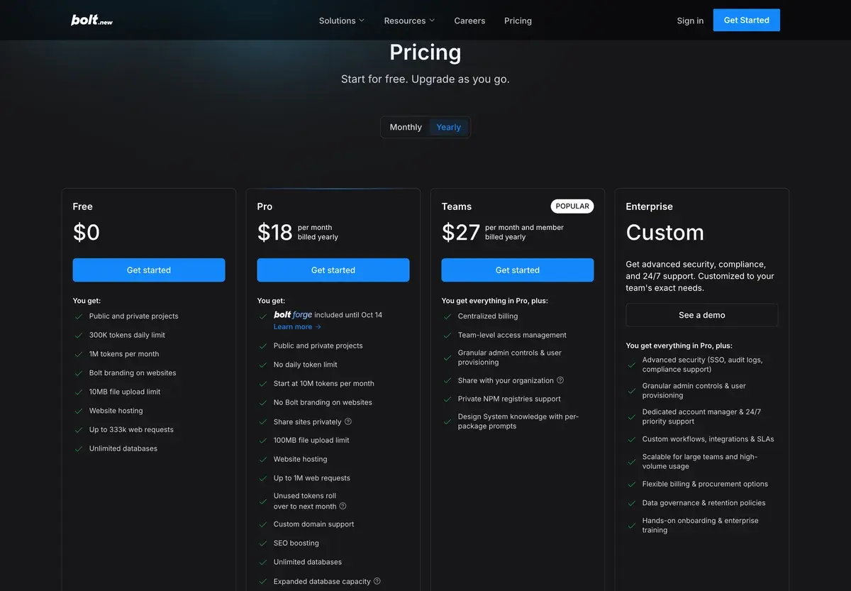Screen dimensions: 851x591
Task: Click the checkmark beside Flexible billing & procurement options
Action: [x=632, y=484]
